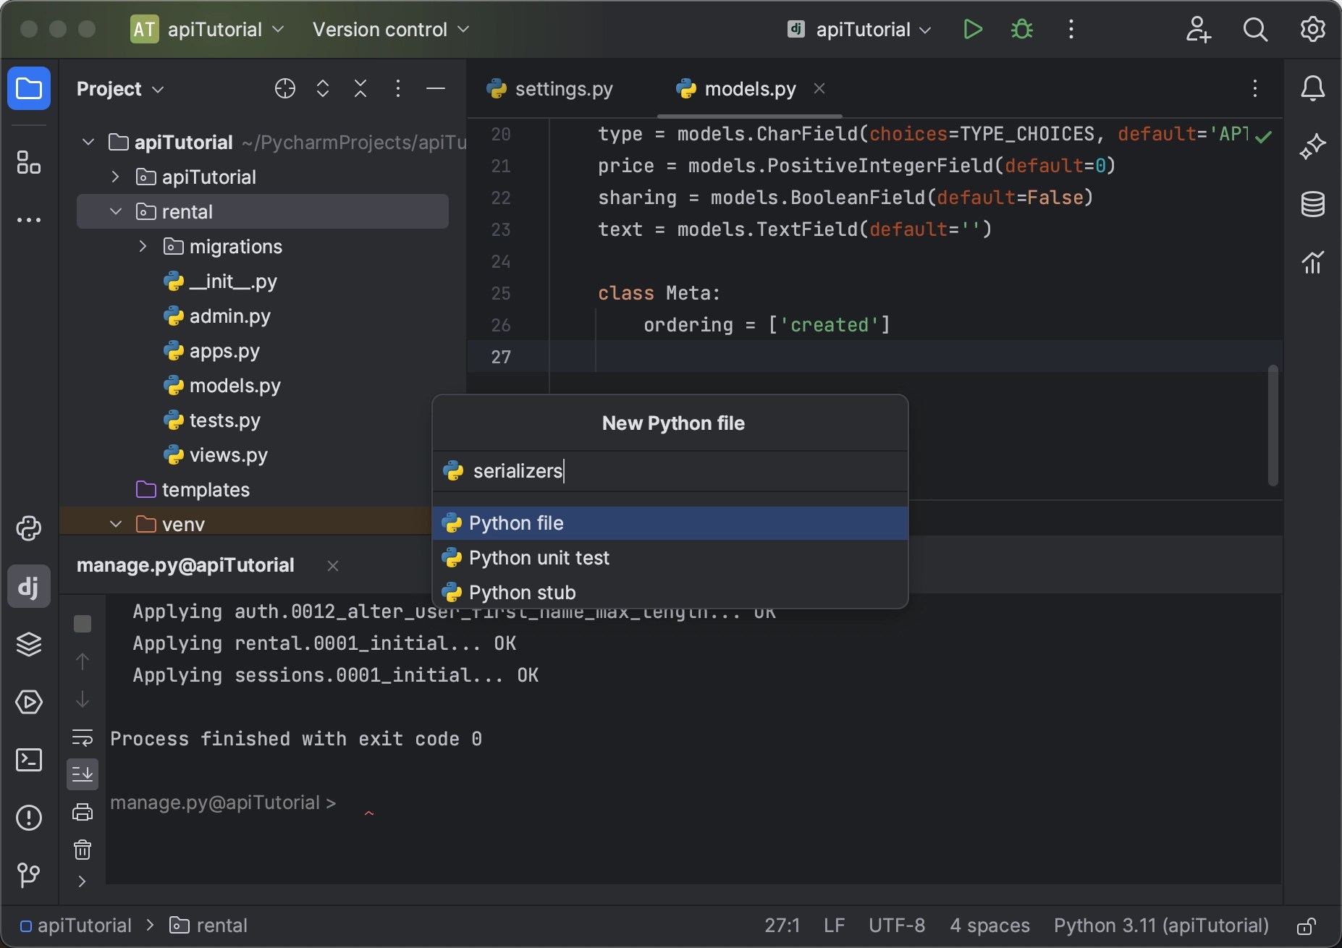Viewport: 1342px width, 948px height.
Task: Choose Python unit test file type
Action: pos(539,557)
